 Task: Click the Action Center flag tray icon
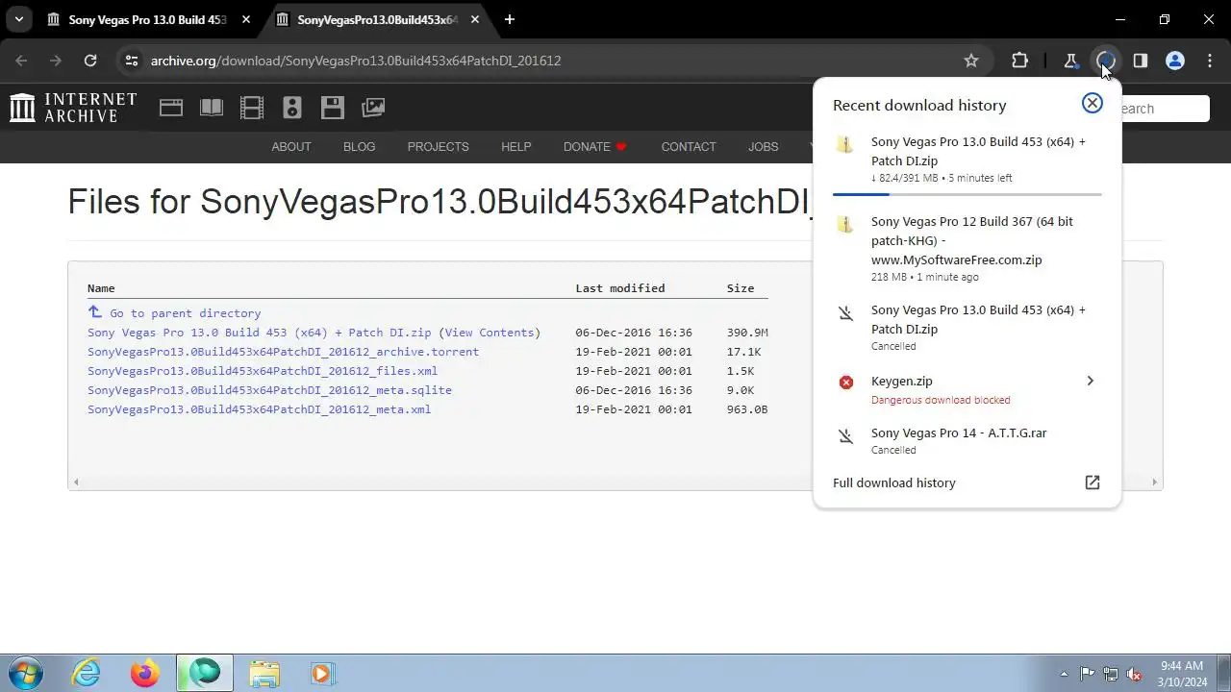(x=1087, y=674)
